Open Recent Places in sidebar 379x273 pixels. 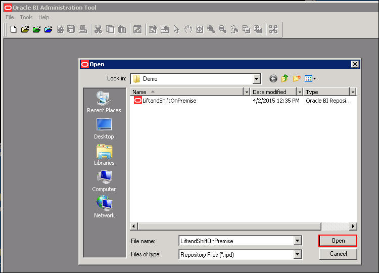pyautogui.click(x=104, y=102)
